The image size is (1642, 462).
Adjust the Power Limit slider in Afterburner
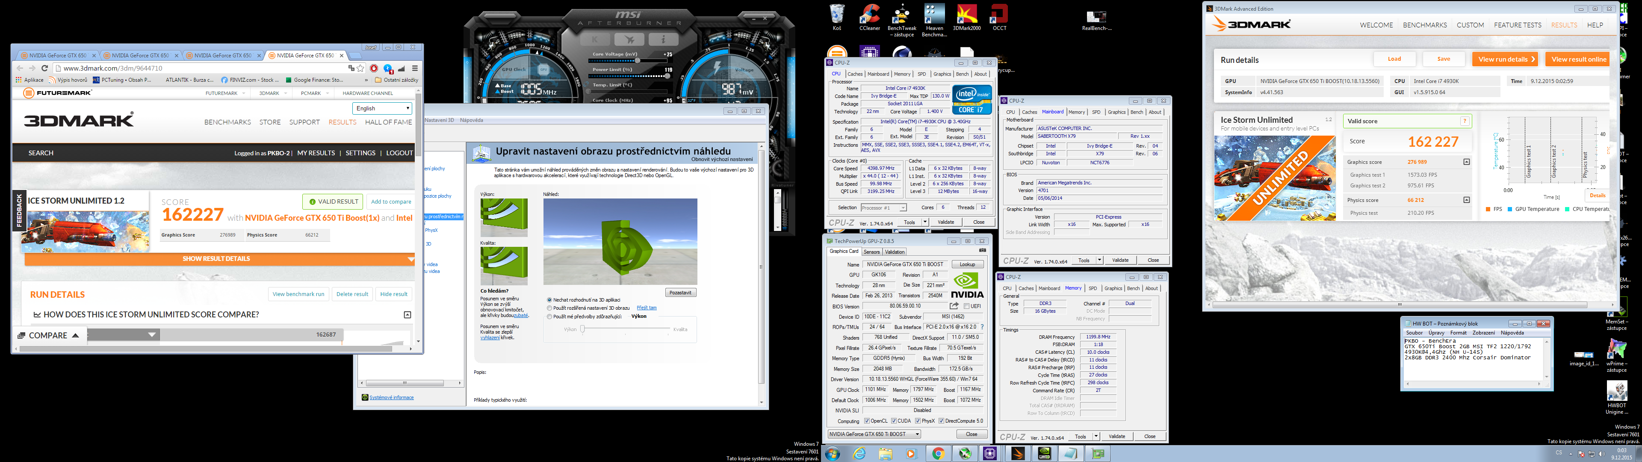630,77
